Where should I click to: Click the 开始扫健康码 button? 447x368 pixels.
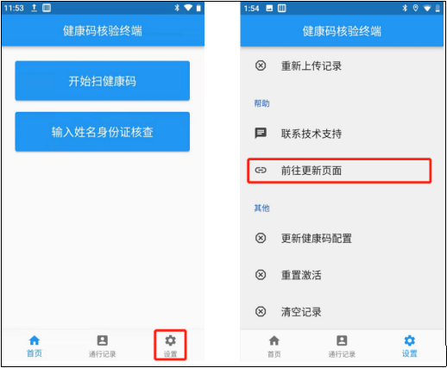click(x=103, y=81)
